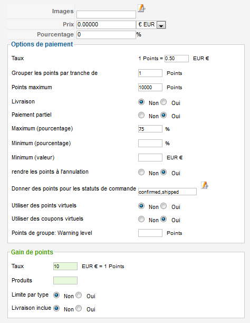Select Oui for Utiliser des points virtuels

(x=164, y=206)
